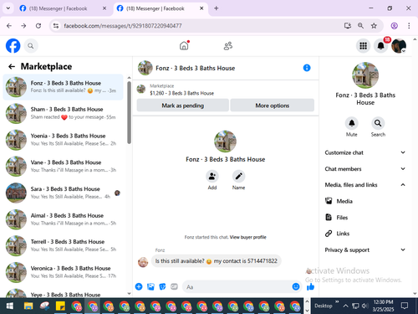Image resolution: width=418 pixels, height=314 pixels.
Task: Expand Customize chat section
Action: (365, 152)
